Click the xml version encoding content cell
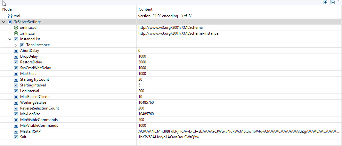The image size is (342, 146). coord(165,16)
